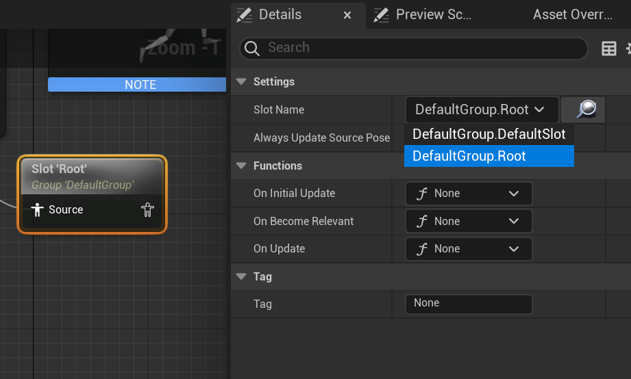Viewport: 631px width, 379px height.
Task: Collapse the Functions section
Action: (x=241, y=166)
